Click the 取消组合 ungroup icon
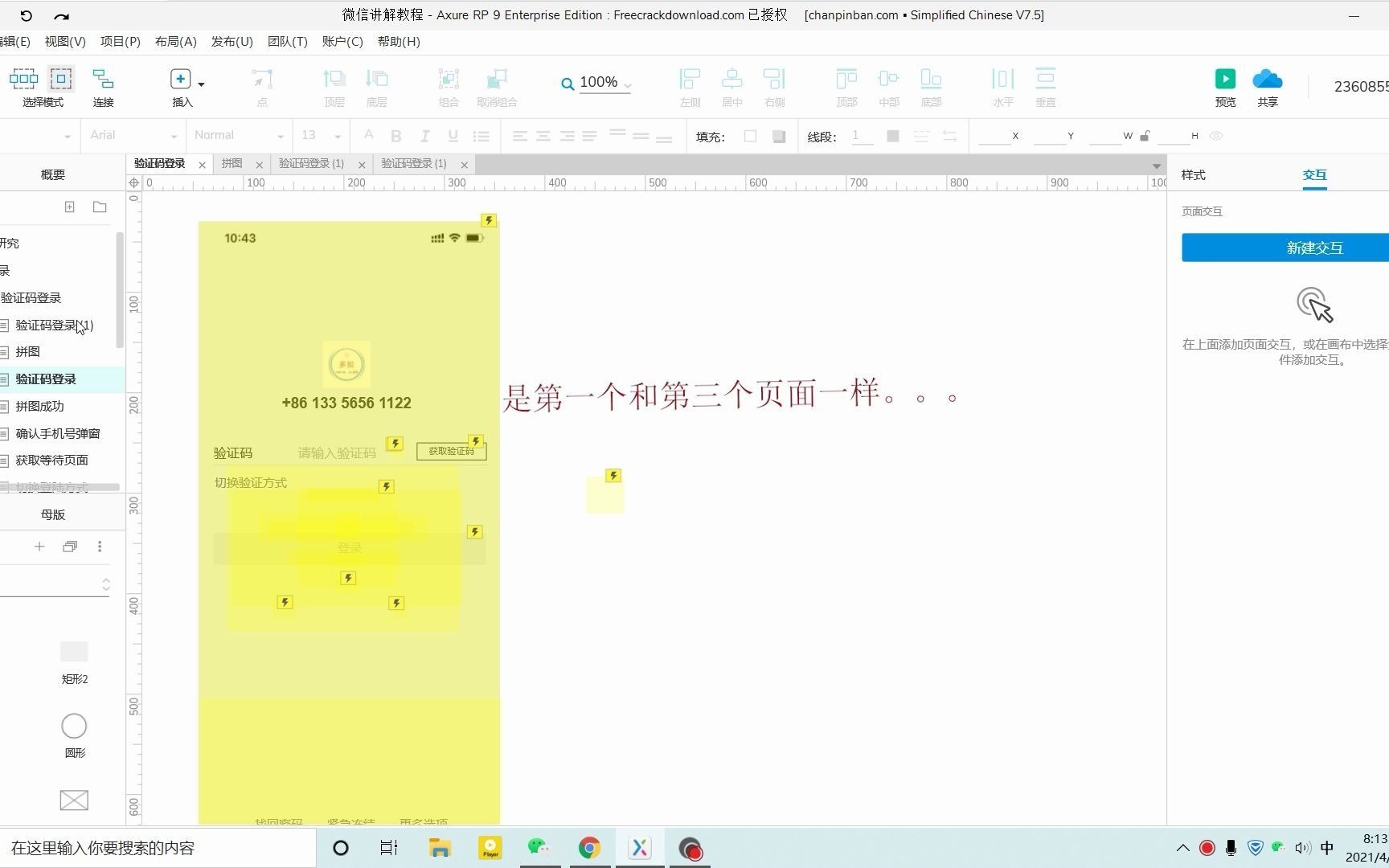The image size is (1389, 868). pos(497,79)
